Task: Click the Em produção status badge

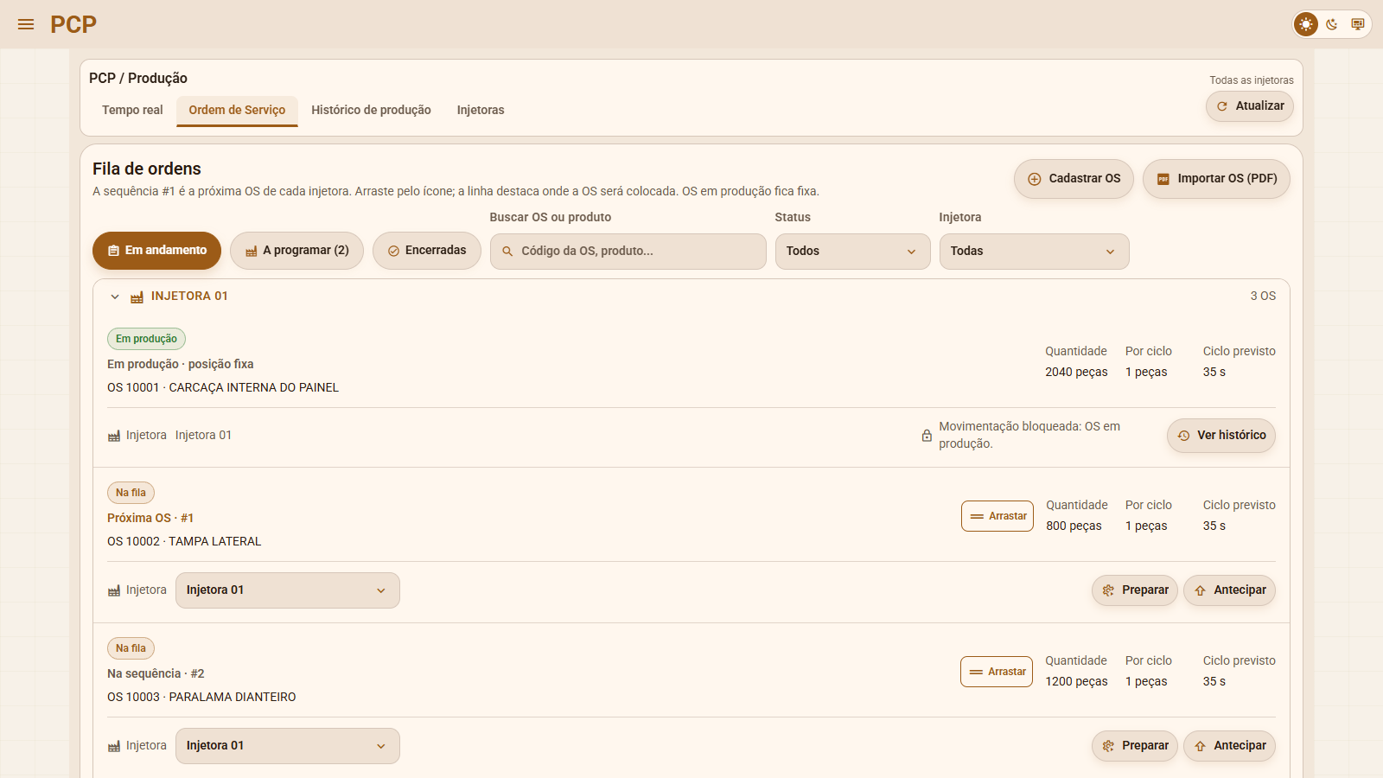Action: tap(146, 339)
